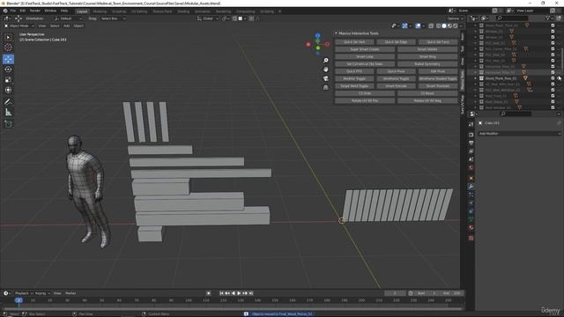Click the timeline Start frame field
Image resolution: width=564 pixels, height=317 pixels.
point(427,293)
